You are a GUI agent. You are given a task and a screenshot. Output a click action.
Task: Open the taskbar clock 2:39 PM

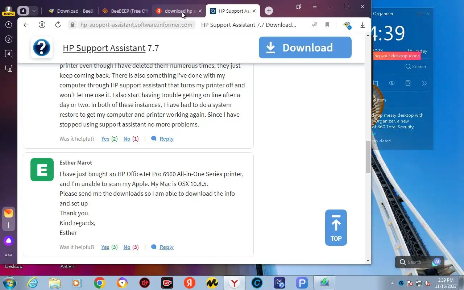click(x=446, y=283)
